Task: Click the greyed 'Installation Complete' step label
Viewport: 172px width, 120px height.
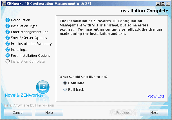Action: coord(28,62)
